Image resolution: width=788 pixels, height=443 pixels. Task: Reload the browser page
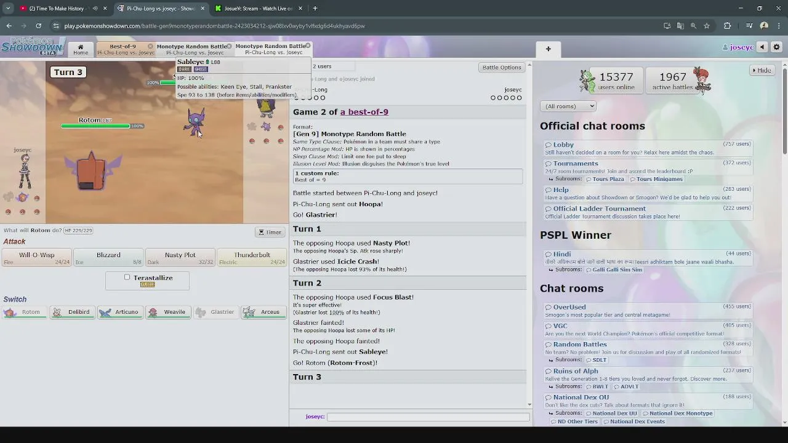point(38,26)
